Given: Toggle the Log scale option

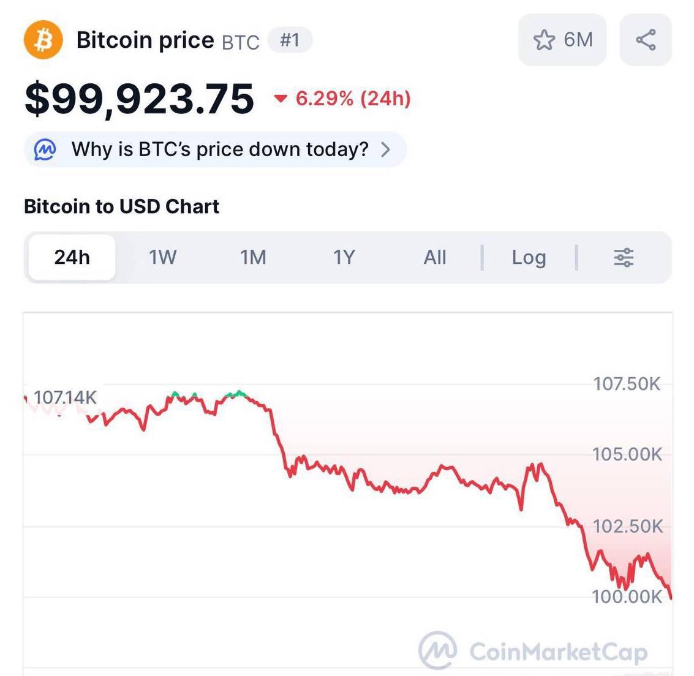Looking at the screenshot, I should click(529, 258).
